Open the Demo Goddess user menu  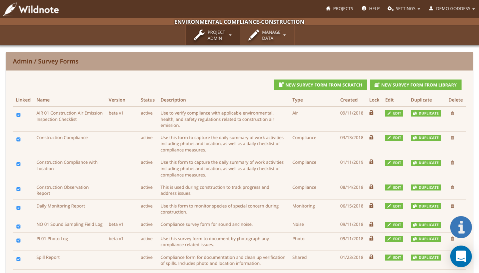(x=452, y=9)
